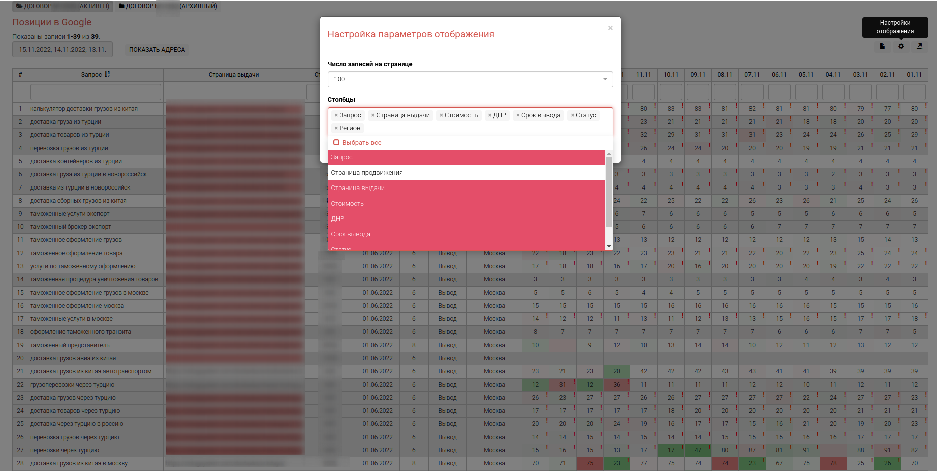Remove the Стоимость column tag
This screenshot has height=471, width=937.
pos(441,115)
